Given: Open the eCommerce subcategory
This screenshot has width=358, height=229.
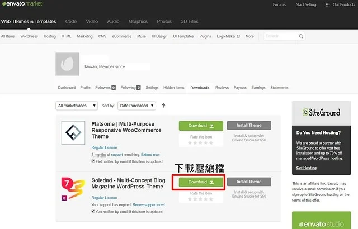Looking at the screenshot, I should pos(122,36).
